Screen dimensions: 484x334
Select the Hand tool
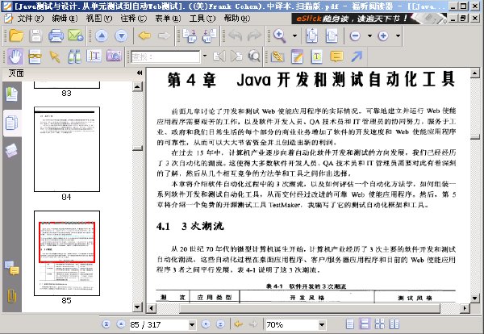(15, 56)
